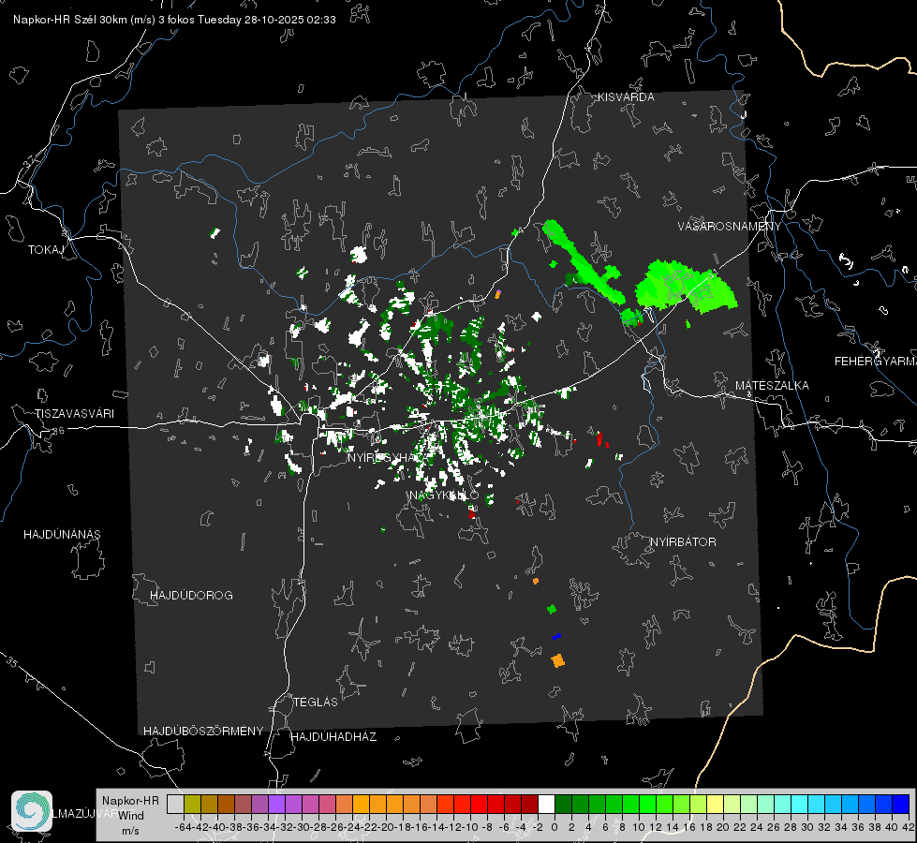Select the TÉGLÁS city label
The width and height of the screenshot is (917, 843).
316,702
